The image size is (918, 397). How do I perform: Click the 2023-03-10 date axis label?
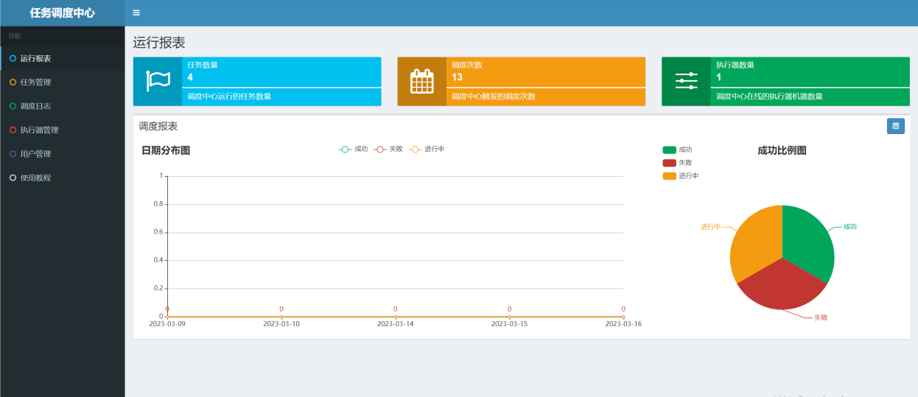pos(281,324)
